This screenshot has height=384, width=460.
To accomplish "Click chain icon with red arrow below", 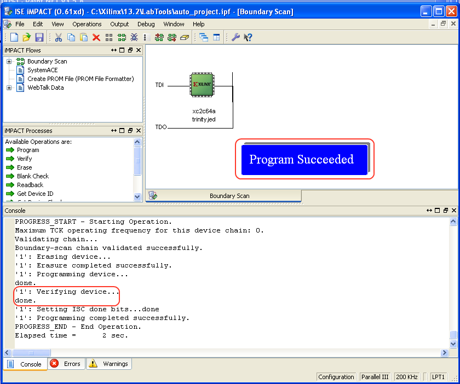I will [172, 37].
